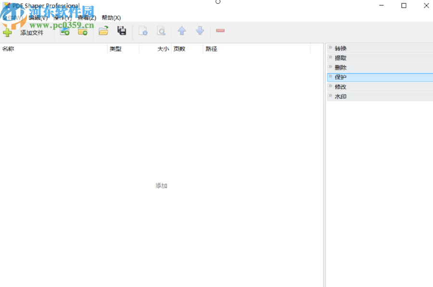Move item down with blue down arrow

[x=200, y=31]
